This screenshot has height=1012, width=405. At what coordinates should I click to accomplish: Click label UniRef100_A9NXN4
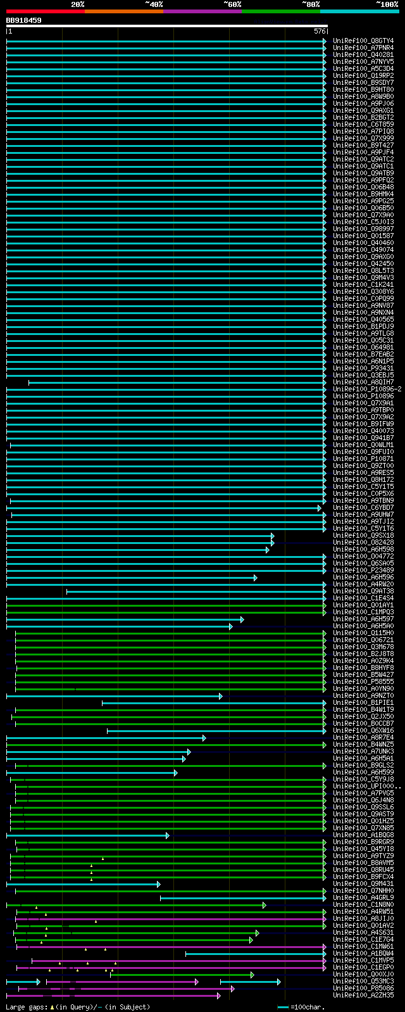click(x=363, y=313)
